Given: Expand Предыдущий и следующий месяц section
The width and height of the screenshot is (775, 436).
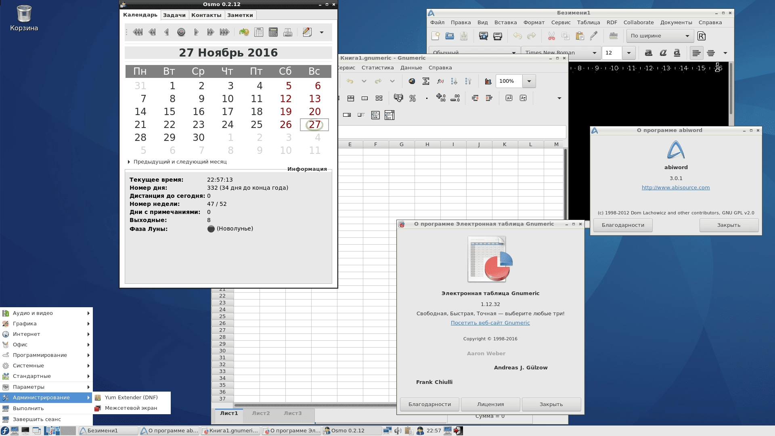Looking at the screenshot, I should [x=129, y=162].
